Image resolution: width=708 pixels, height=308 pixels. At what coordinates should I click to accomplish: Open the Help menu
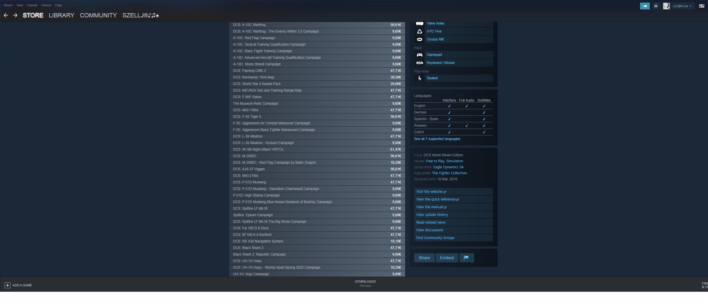58,5
